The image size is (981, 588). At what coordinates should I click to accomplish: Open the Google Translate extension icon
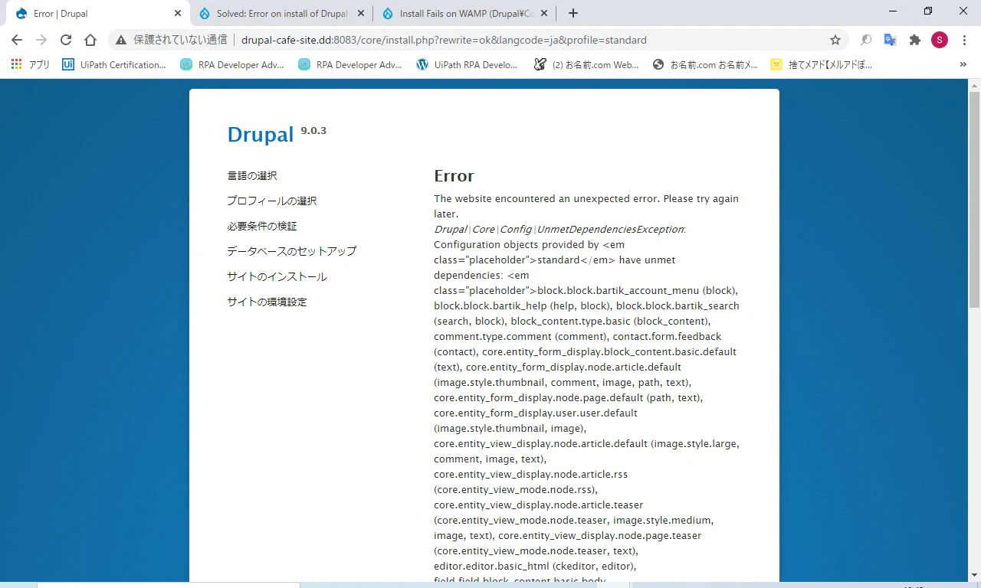click(x=890, y=40)
